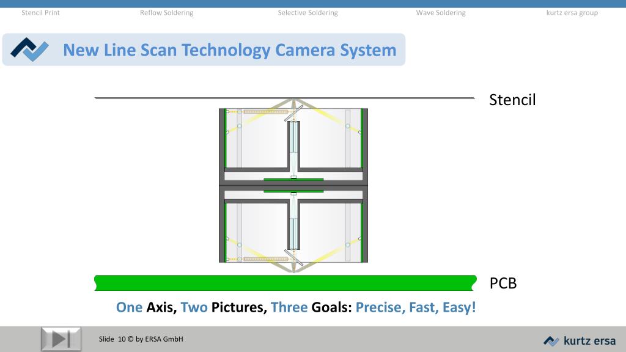Click the green PCB bar
This screenshot has height=352, width=626.
tap(285, 283)
